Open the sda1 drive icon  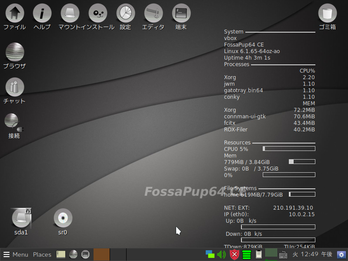21,219
